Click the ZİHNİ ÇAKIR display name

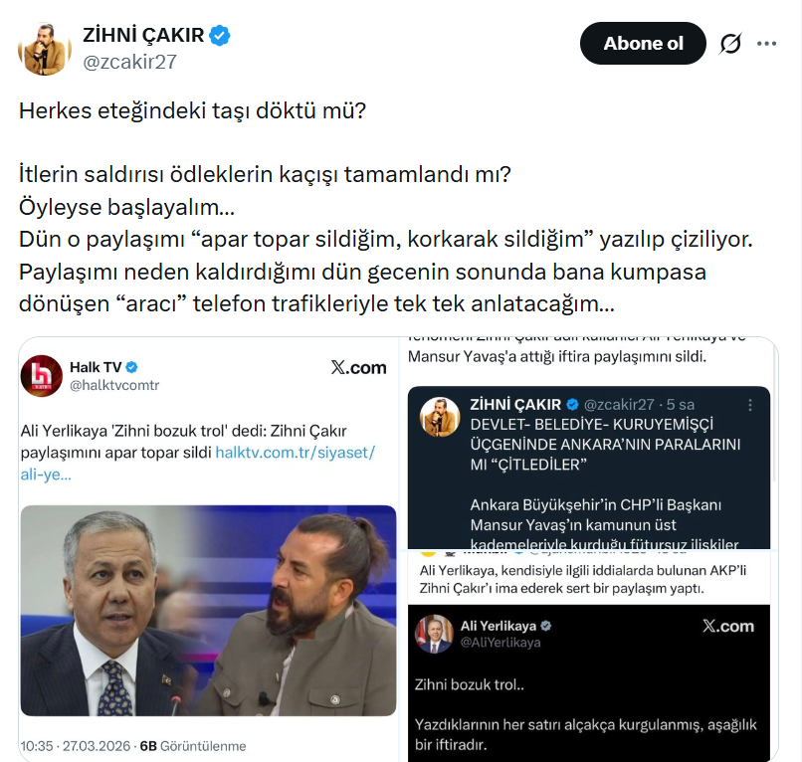tap(143, 35)
